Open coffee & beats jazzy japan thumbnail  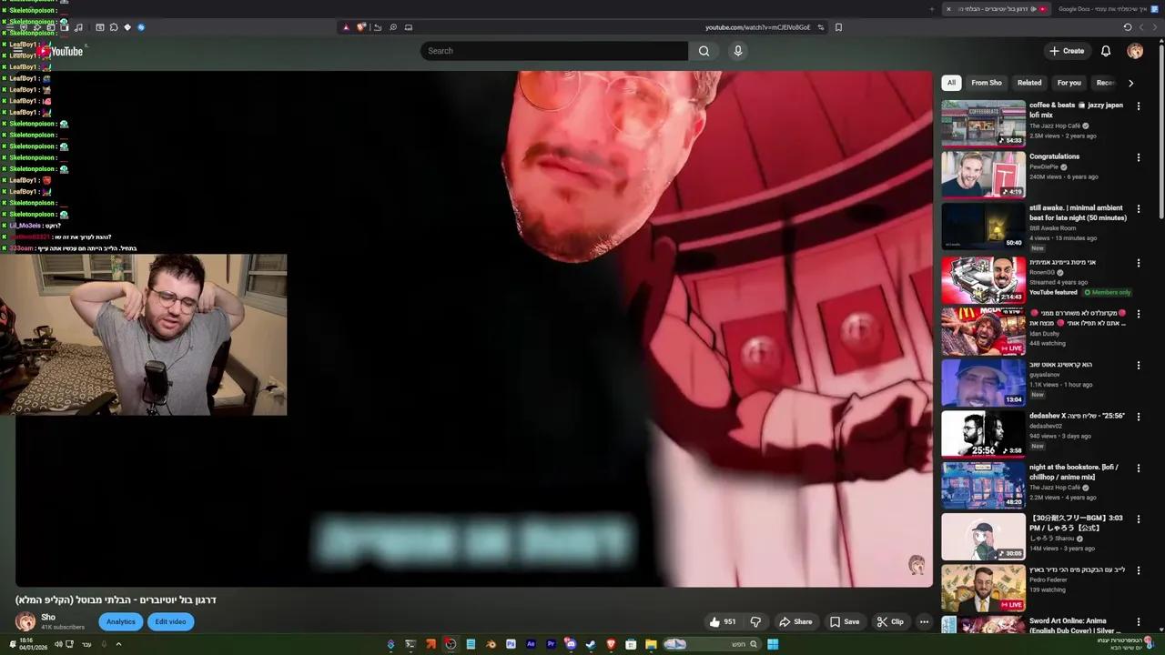[x=983, y=123]
